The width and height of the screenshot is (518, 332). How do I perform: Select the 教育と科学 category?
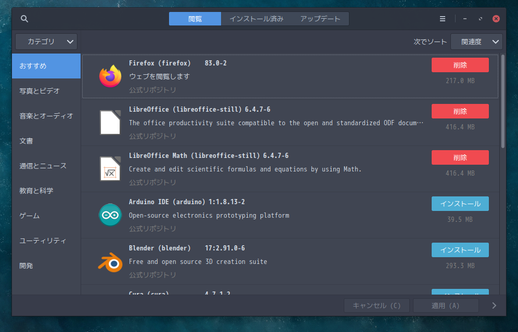[x=46, y=191]
